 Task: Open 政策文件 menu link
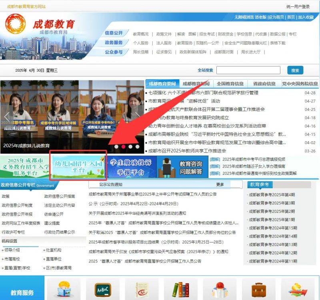[164, 34]
